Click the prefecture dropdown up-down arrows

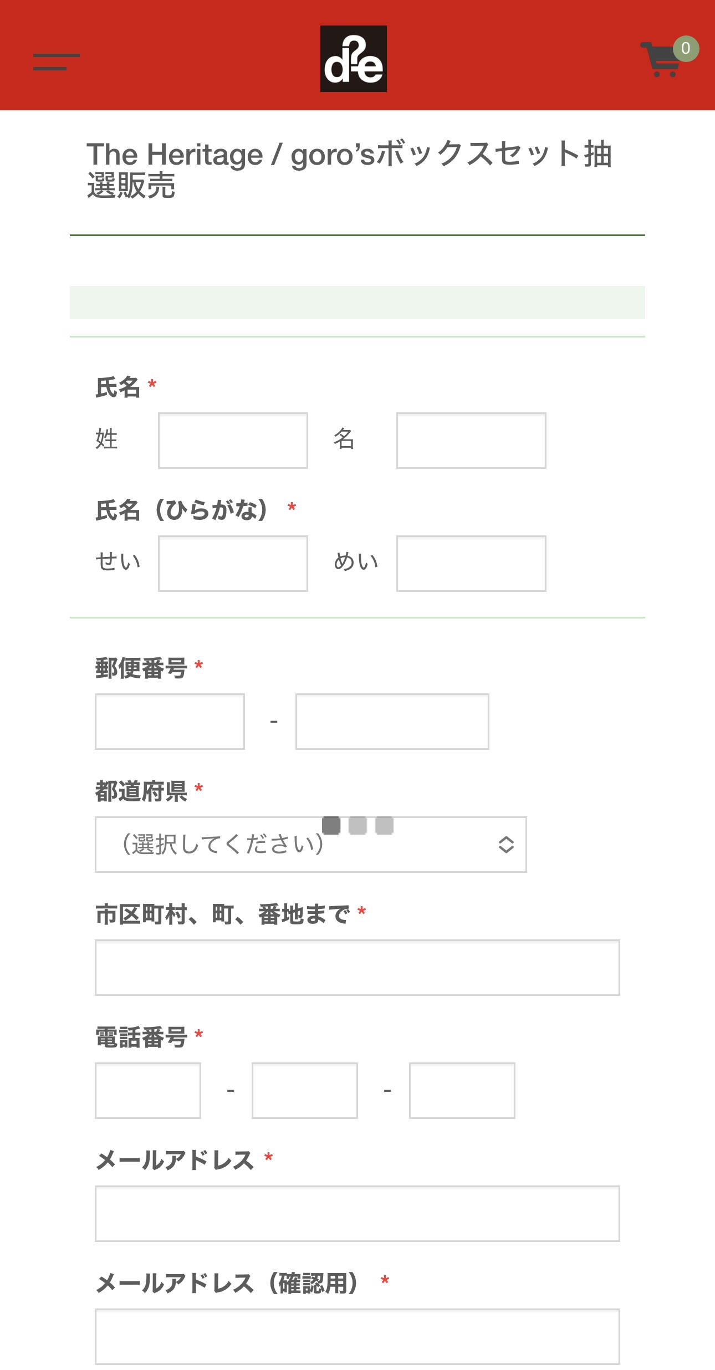[505, 844]
